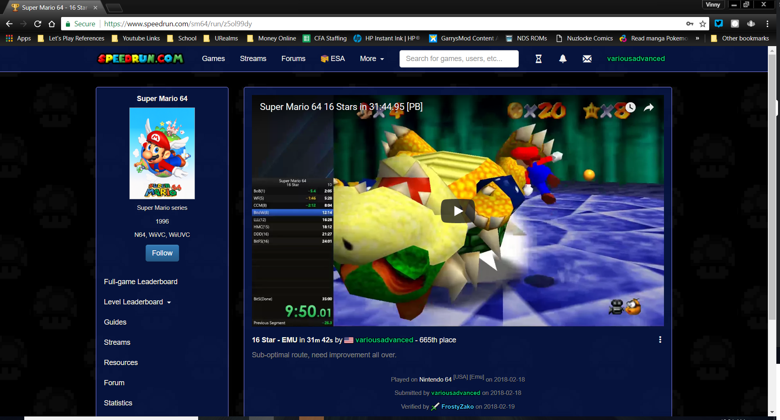The image size is (780, 420).
Task: Click the Watch later clock icon on video
Action: click(630, 107)
